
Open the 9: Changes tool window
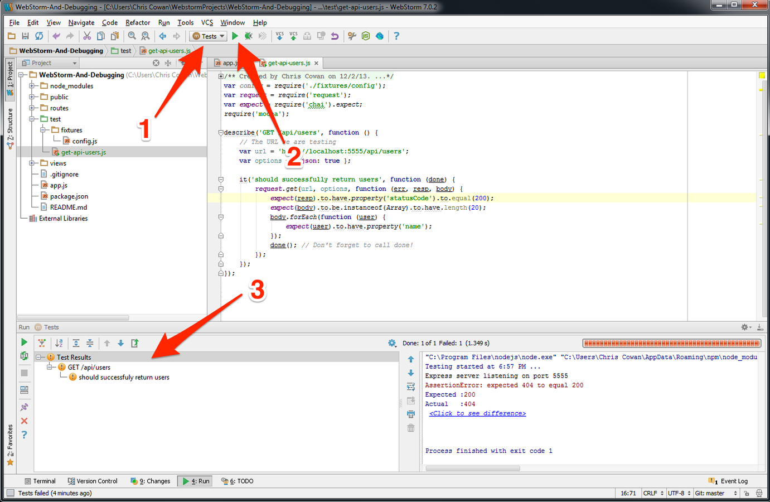(x=151, y=481)
